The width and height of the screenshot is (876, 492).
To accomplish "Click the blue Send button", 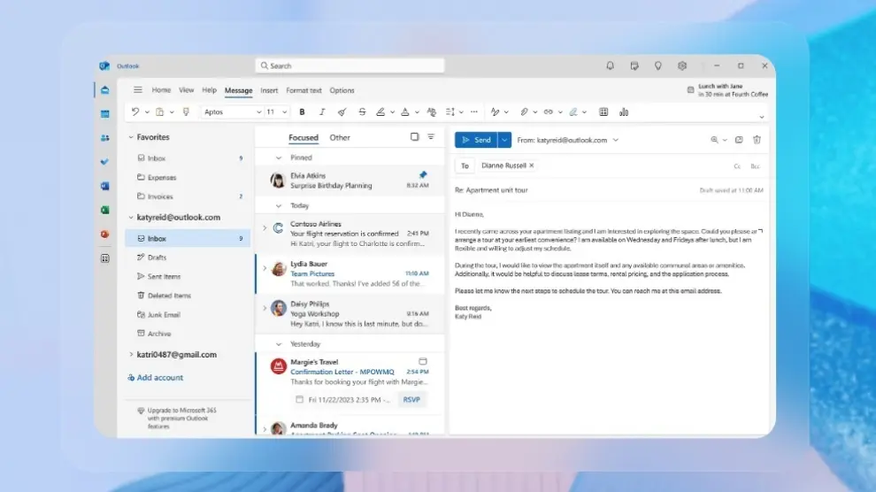I will [476, 140].
